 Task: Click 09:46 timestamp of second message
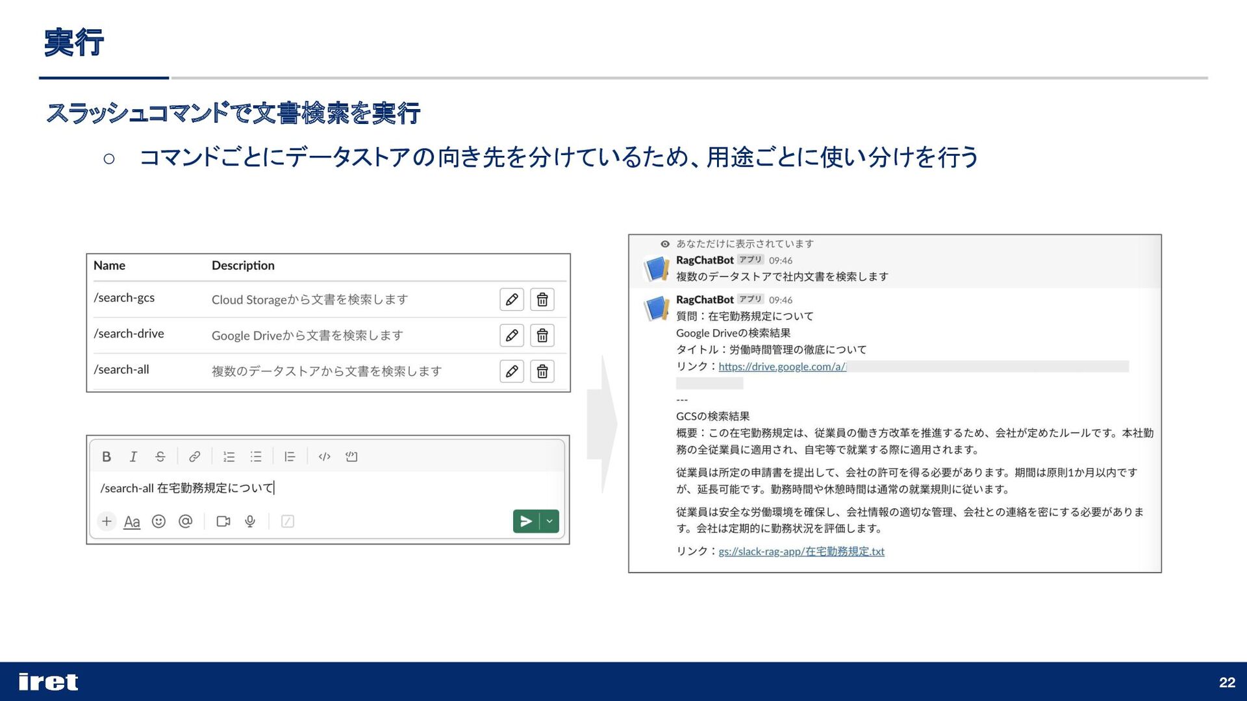coord(781,301)
